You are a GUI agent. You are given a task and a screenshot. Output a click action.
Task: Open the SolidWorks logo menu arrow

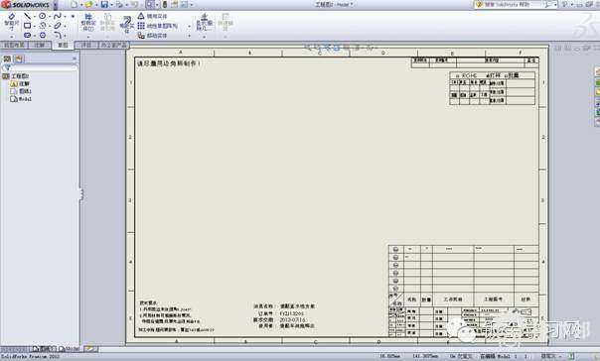pos(55,5)
